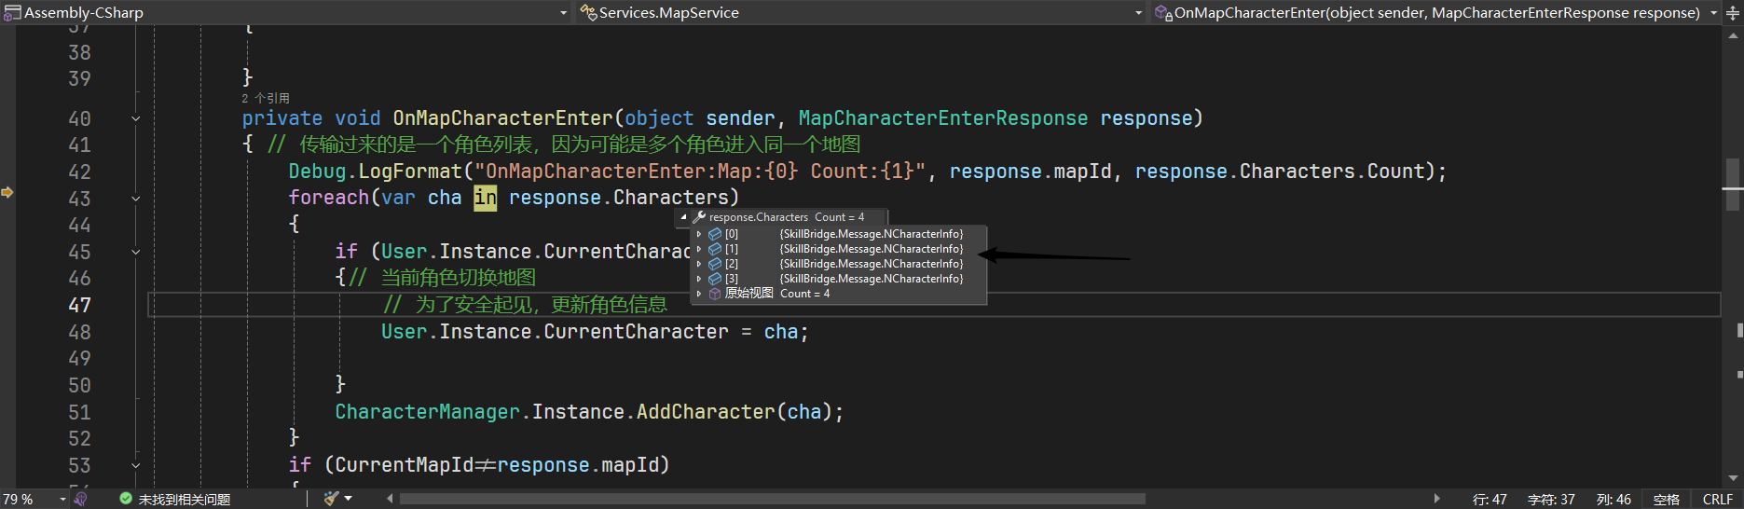Click the IntelliCode purple icon in status bar
1744x509 pixels.
click(80, 499)
